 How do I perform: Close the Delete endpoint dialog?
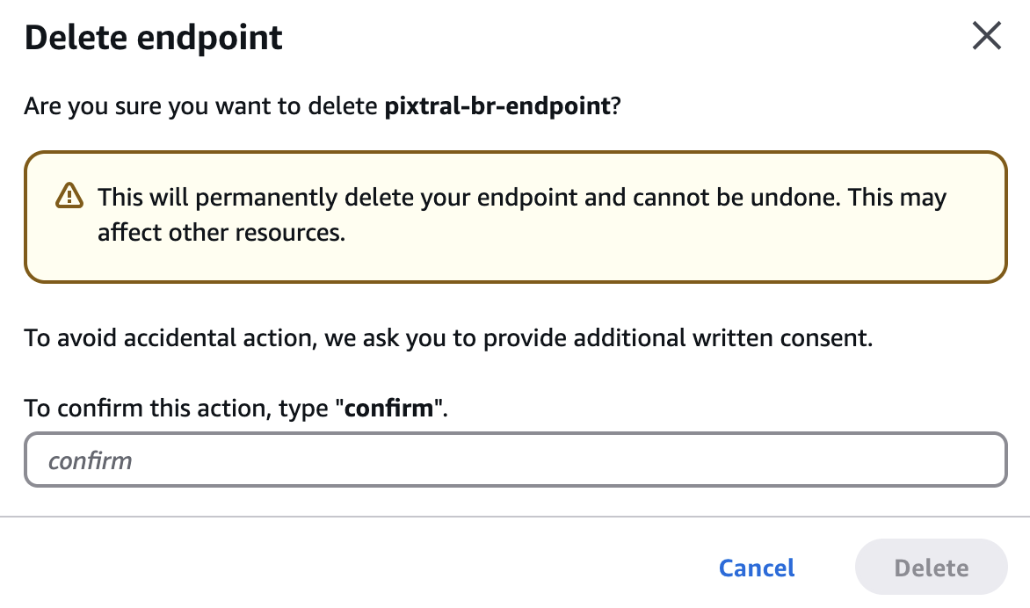[x=986, y=37]
